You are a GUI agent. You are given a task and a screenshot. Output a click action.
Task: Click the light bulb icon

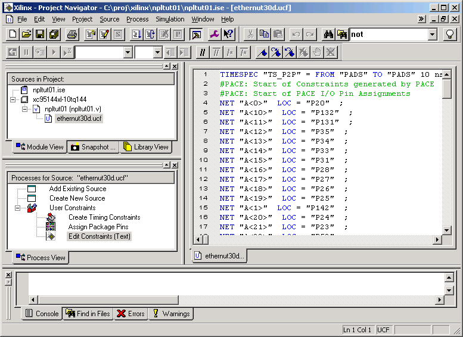[x=450, y=35]
